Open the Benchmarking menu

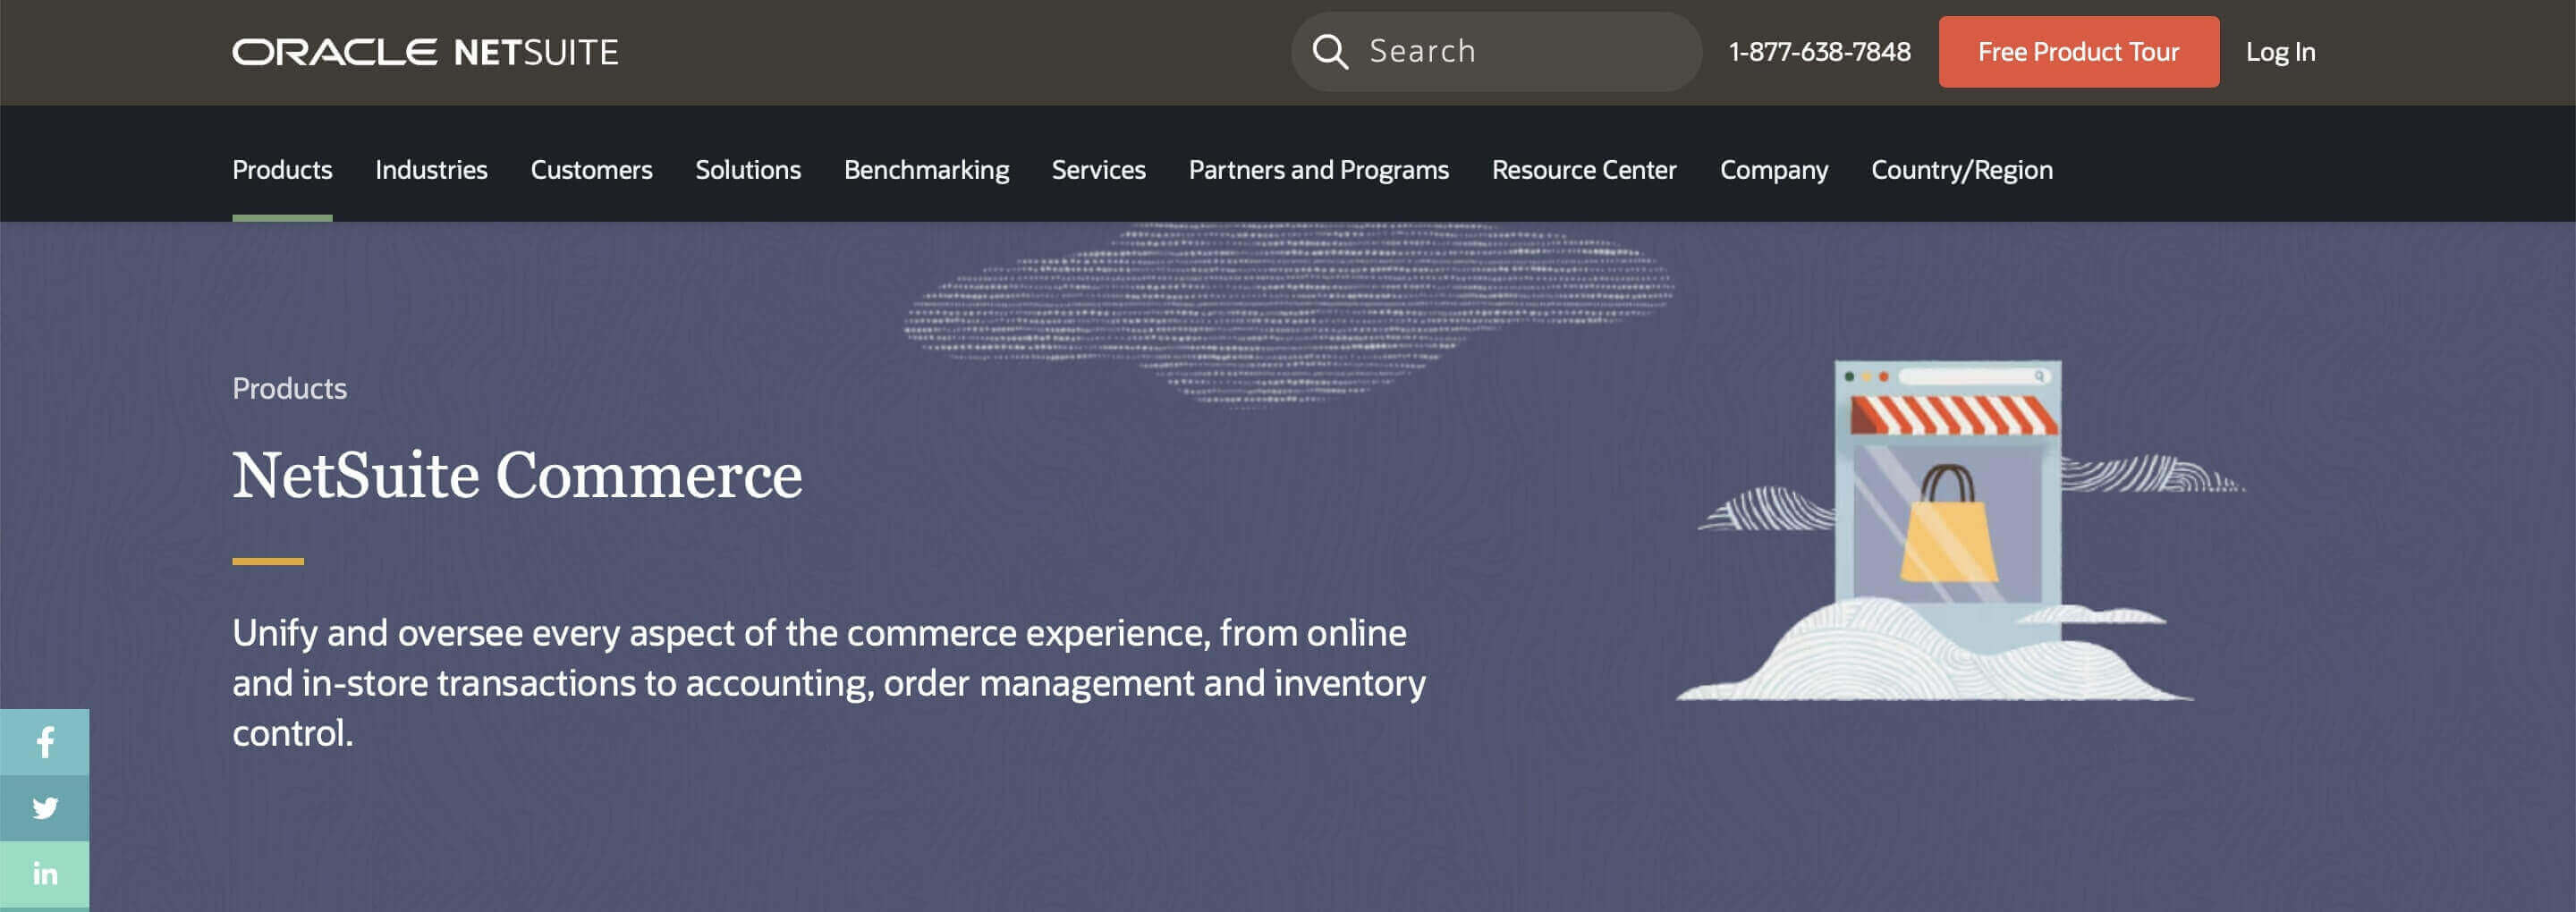pyautogui.click(x=926, y=170)
